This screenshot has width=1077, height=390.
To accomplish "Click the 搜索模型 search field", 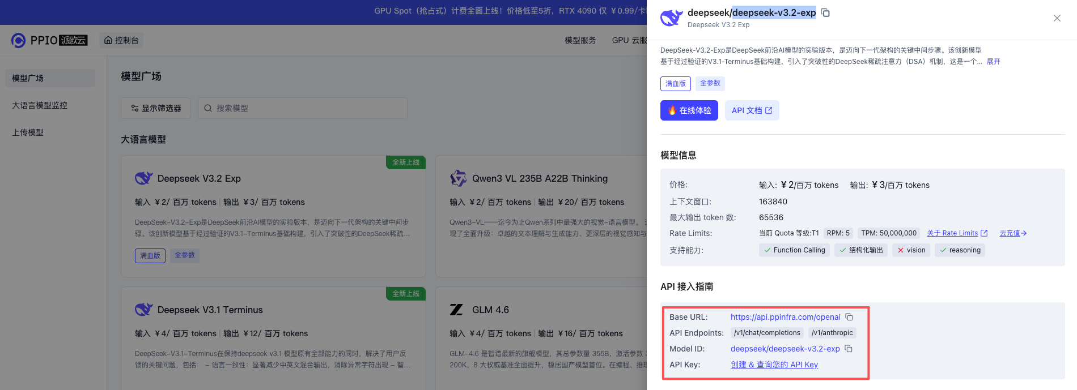I will tap(303, 108).
